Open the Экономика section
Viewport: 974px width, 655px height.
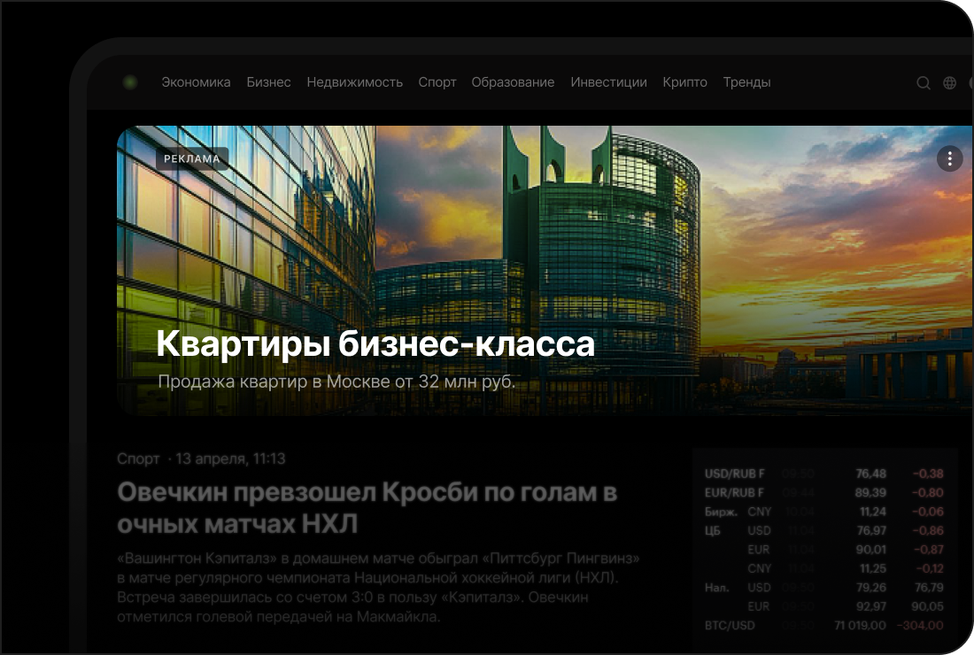[x=196, y=82]
